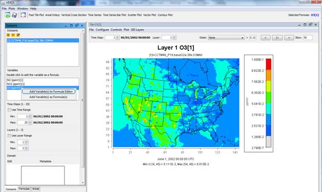Click the add dataset plus icon
The image size is (322, 192).
[8, 35]
